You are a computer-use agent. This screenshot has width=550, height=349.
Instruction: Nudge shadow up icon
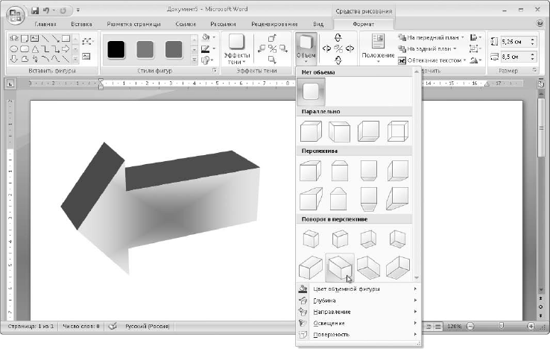point(272,38)
